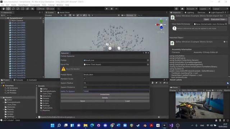Switch to the Animator tab
This screenshot has width=230, height=129.
pyautogui.click(x=32, y=80)
